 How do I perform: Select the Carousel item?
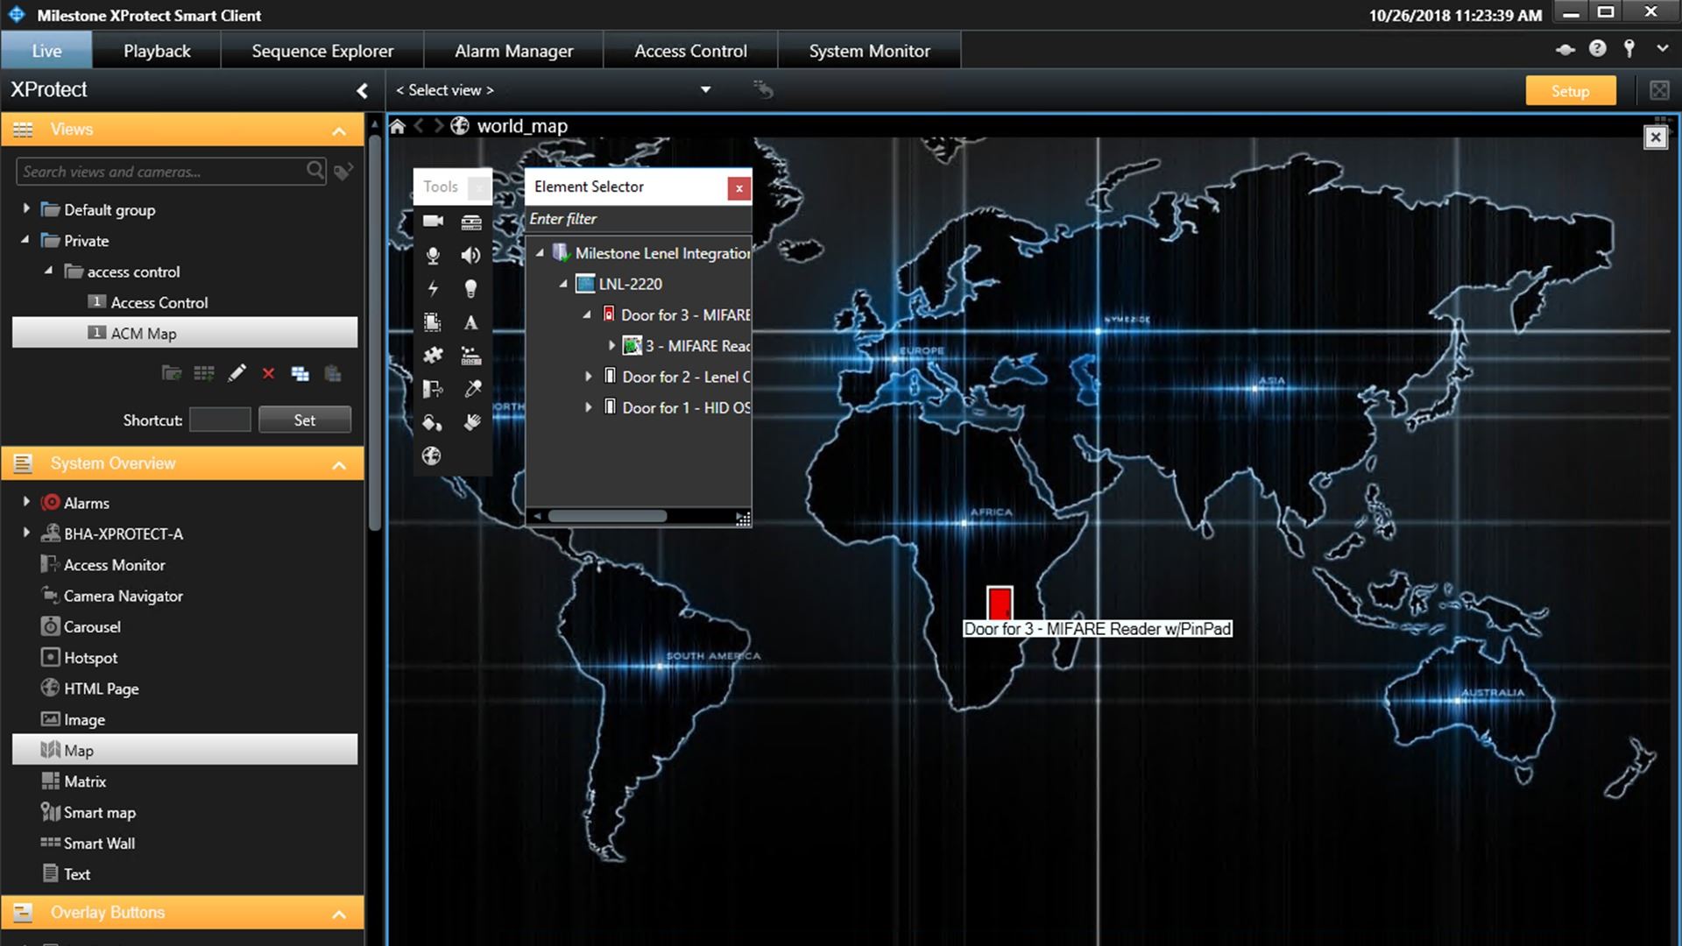coord(92,627)
